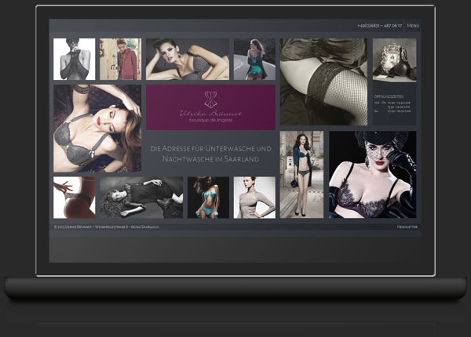471x337 pixels.
Task: Open thumbnail of woman in red cardigan
Action: pyautogui.click(x=120, y=59)
